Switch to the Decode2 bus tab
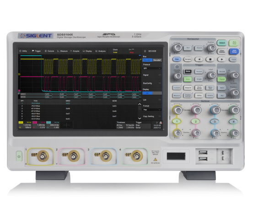Screen dimensions: 253x208 pyautogui.click(x=157, y=60)
